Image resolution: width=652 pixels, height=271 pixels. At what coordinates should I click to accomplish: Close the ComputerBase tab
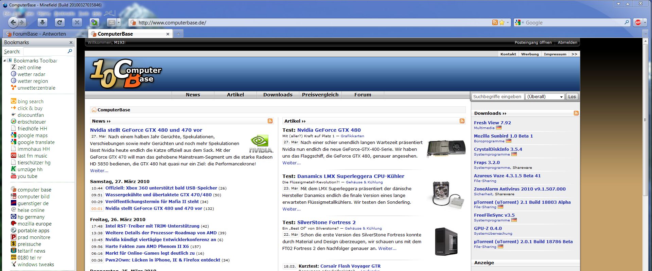[168, 34]
